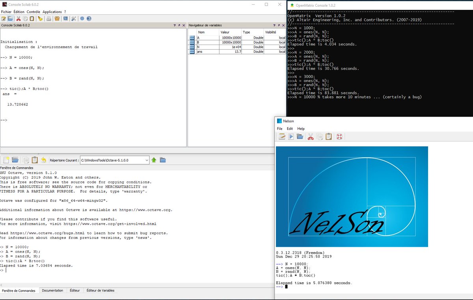473x300 pixels.
Task: Sort variables by the Visibilité column header
Action: [275, 32]
